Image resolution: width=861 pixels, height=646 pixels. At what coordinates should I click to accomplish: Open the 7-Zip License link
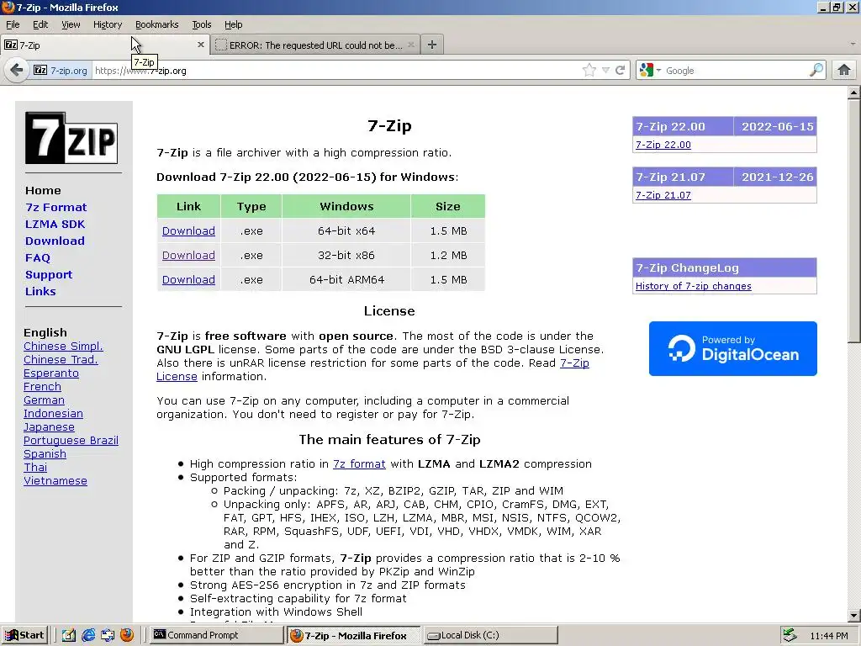pos(574,363)
